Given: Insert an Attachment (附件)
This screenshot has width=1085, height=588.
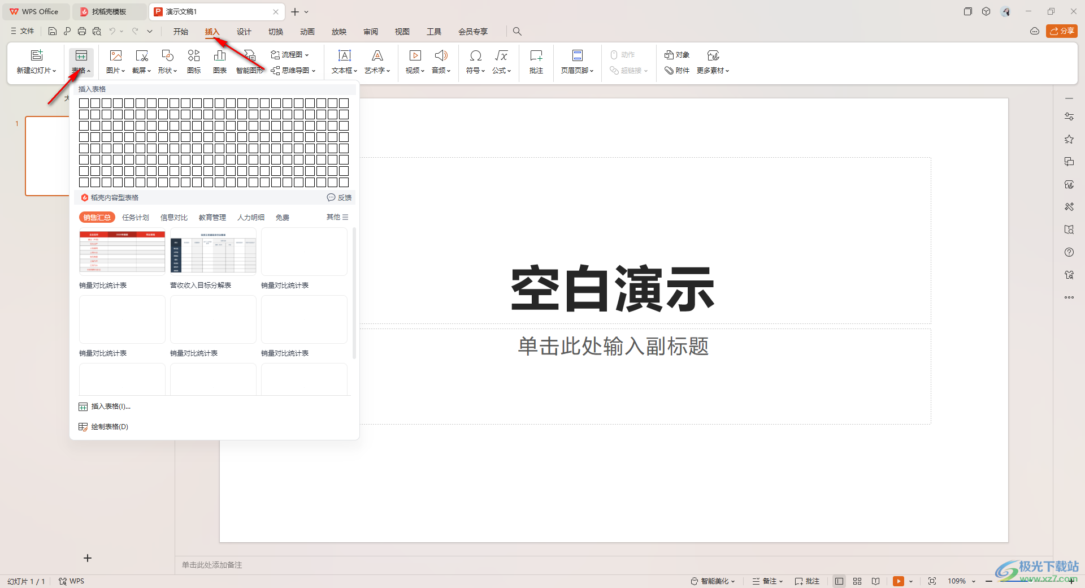Looking at the screenshot, I should 677,71.
